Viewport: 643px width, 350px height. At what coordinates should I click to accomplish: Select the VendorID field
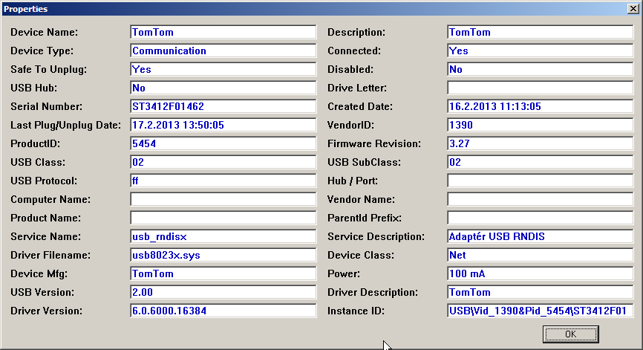[x=541, y=126]
